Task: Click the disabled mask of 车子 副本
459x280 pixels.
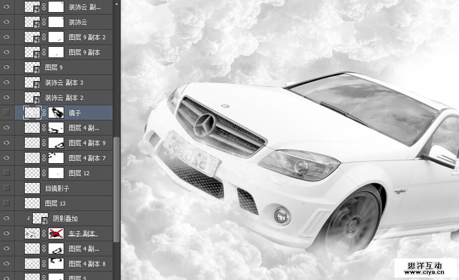Action: tap(56, 233)
